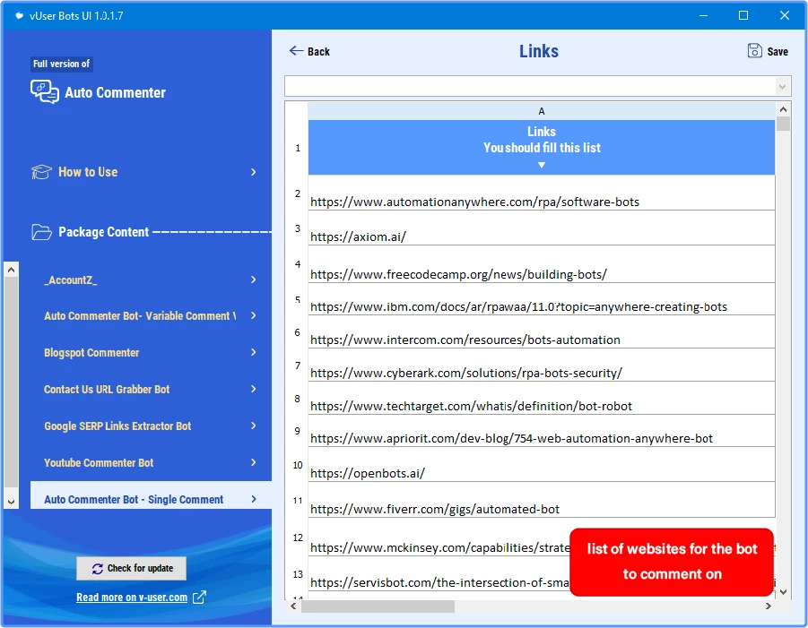
Task: Close the vUser Bots UI window
Action: pos(785,15)
